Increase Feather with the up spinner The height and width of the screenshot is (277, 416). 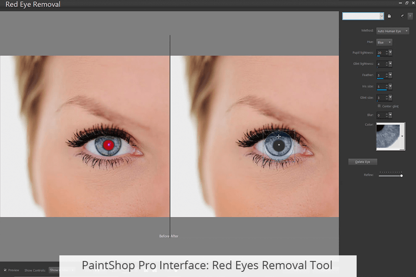[x=387, y=74]
